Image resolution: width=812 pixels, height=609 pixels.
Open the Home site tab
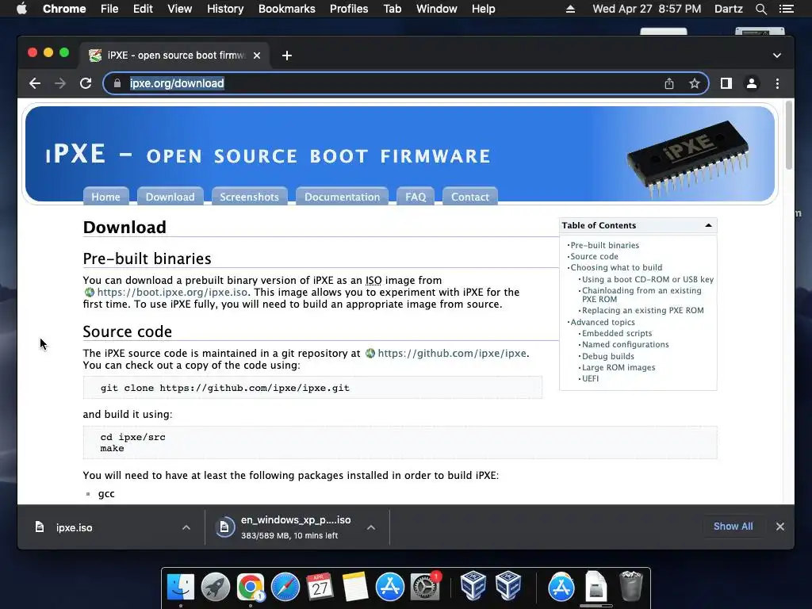pyautogui.click(x=105, y=197)
